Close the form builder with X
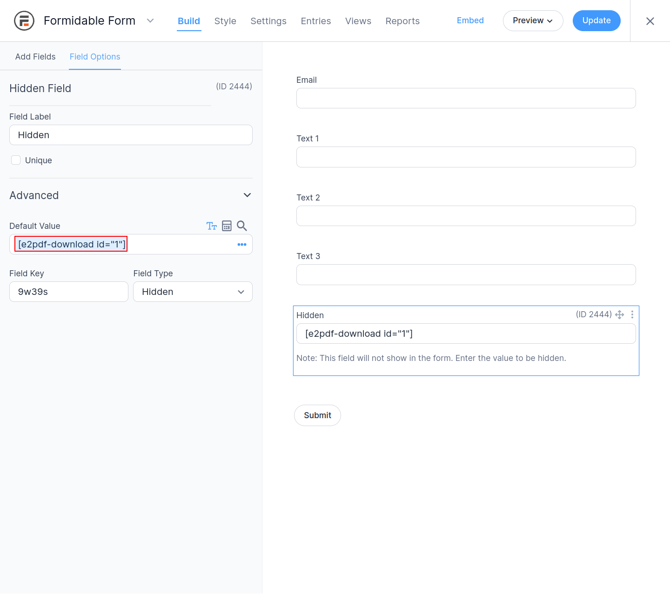The width and height of the screenshot is (670, 594). point(650,21)
